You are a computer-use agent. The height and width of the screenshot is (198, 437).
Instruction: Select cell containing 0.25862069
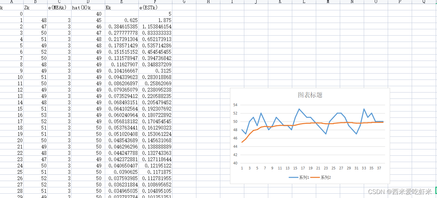155,83
